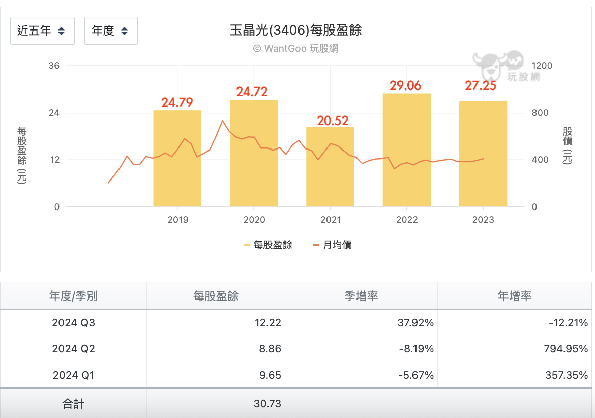595x418 pixels.
Task: Open the 年度 frequency dropdown
Action: click(x=111, y=31)
